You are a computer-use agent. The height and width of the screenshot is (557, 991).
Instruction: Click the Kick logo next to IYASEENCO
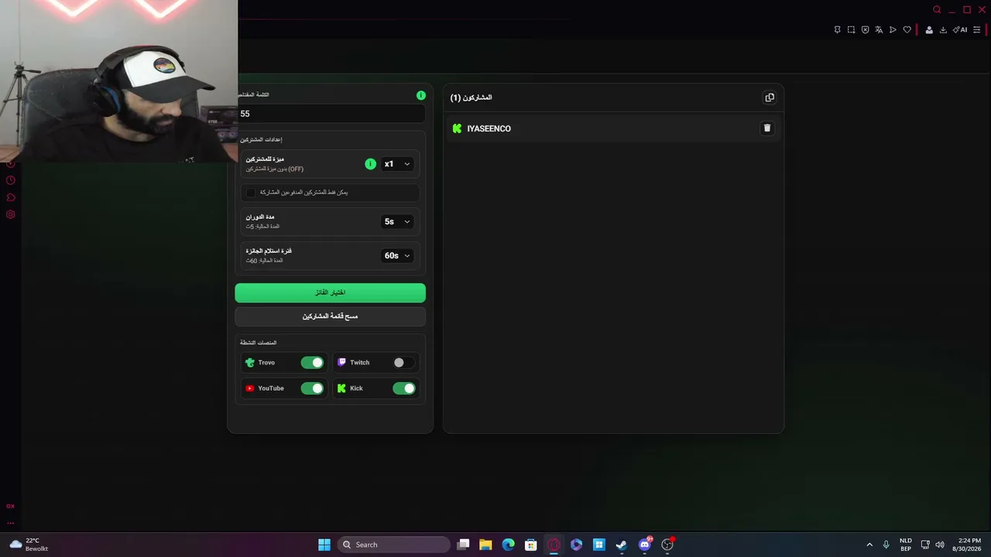pos(457,128)
